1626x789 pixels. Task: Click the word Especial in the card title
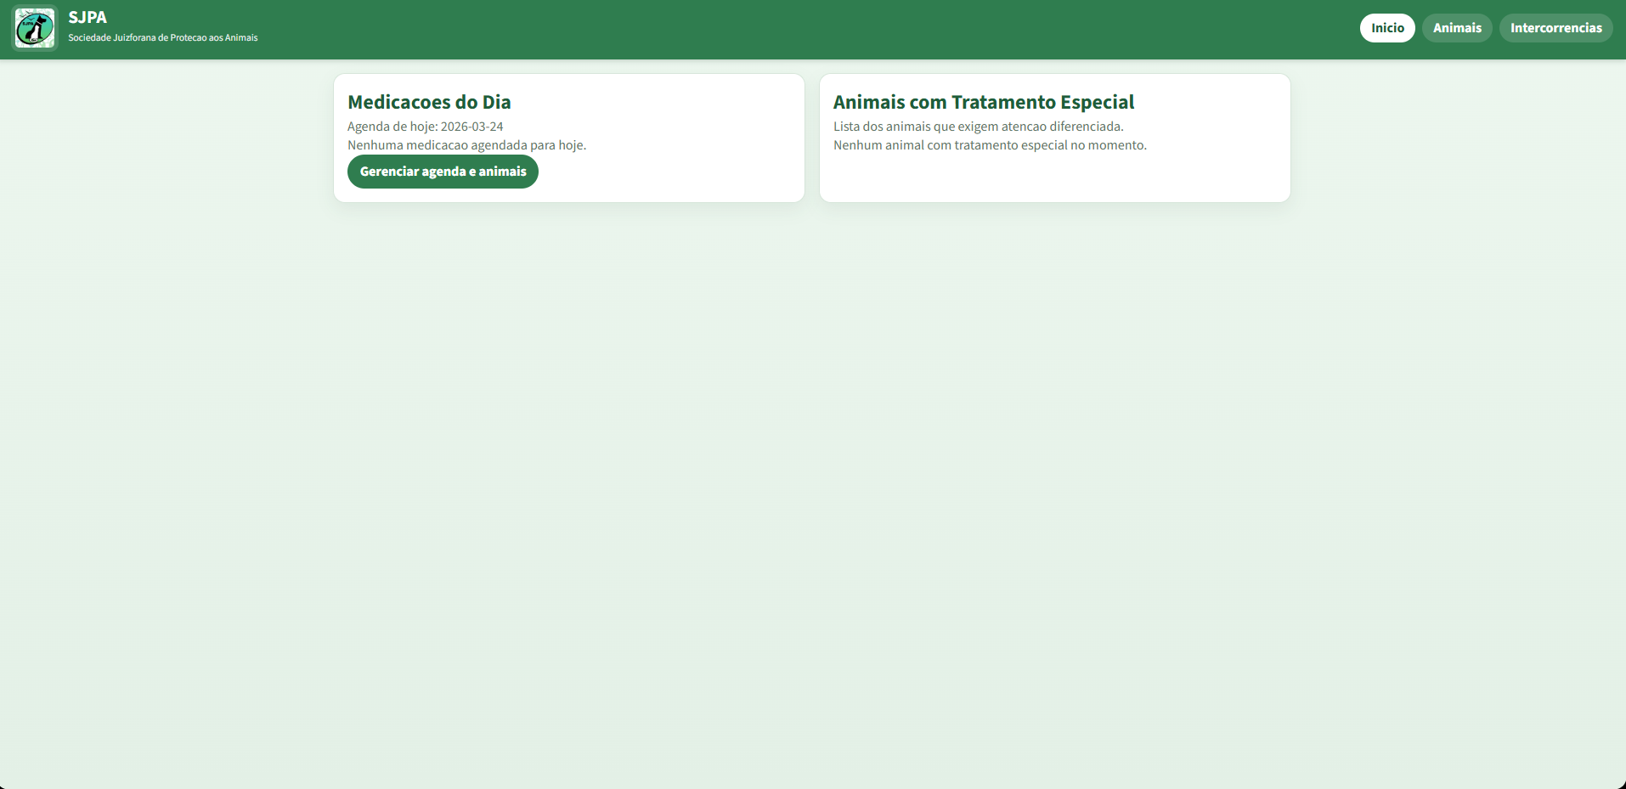coord(1097,102)
